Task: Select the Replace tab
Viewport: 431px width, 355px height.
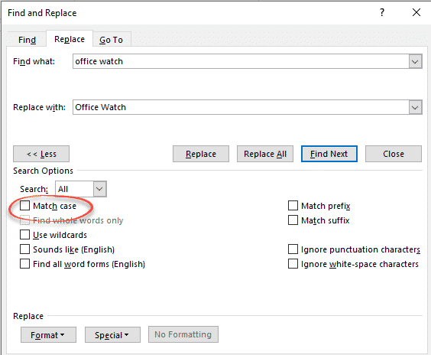Action: coord(70,39)
